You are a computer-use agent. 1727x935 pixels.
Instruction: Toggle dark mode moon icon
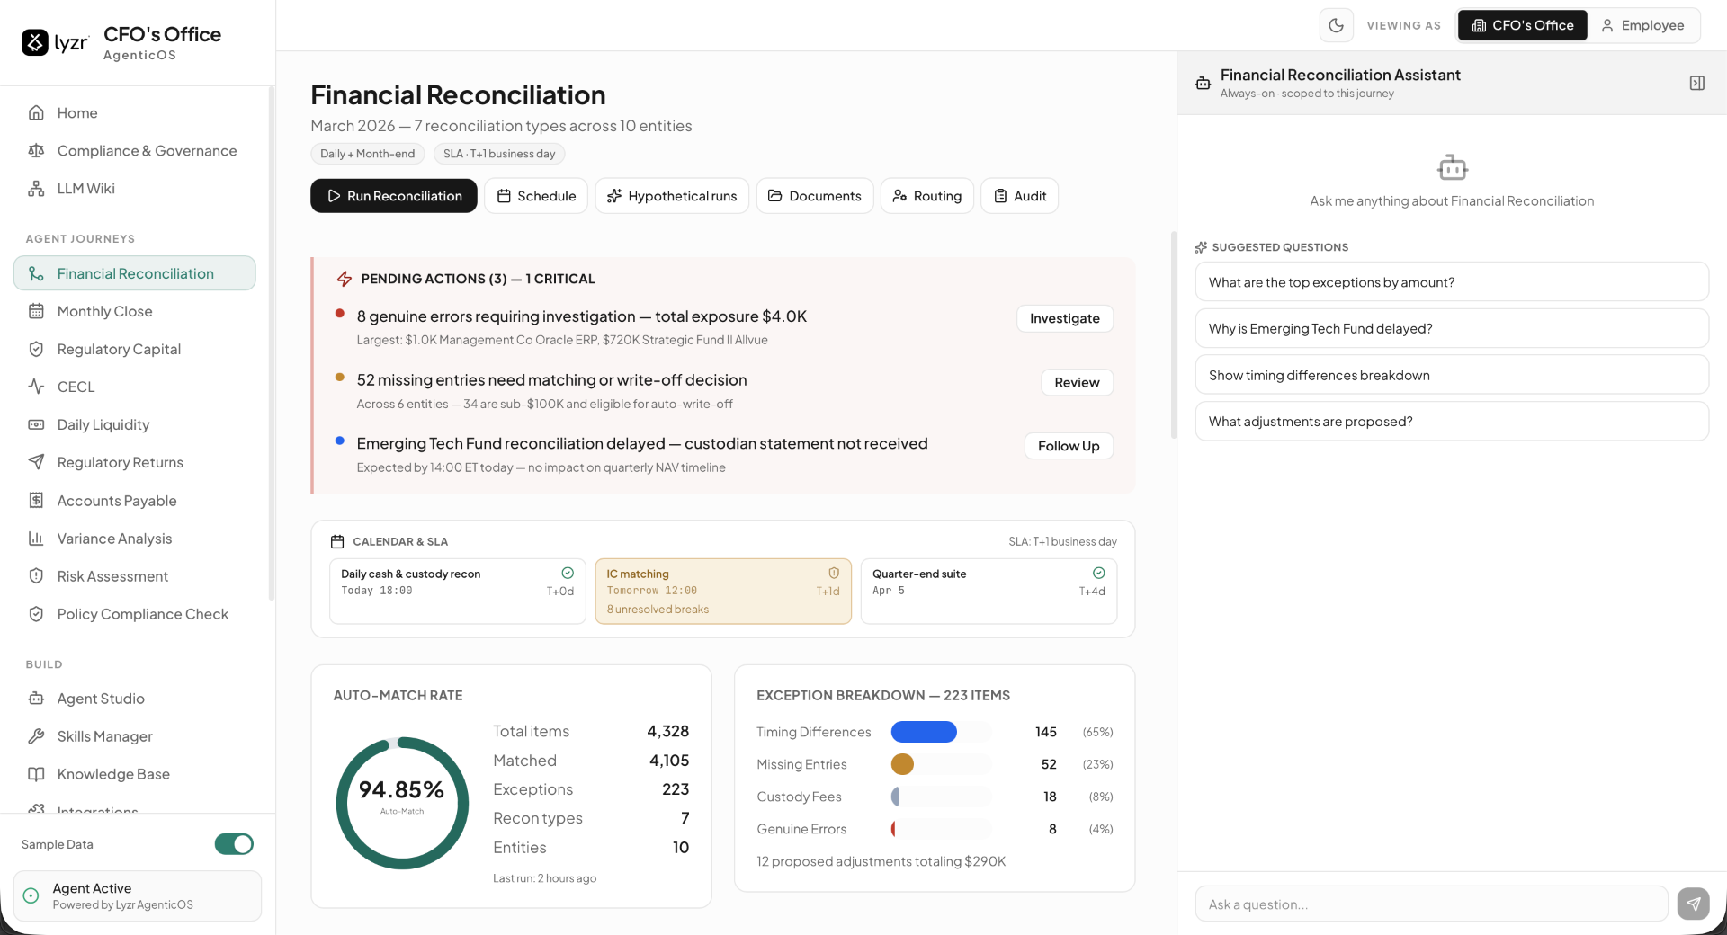[x=1337, y=25]
